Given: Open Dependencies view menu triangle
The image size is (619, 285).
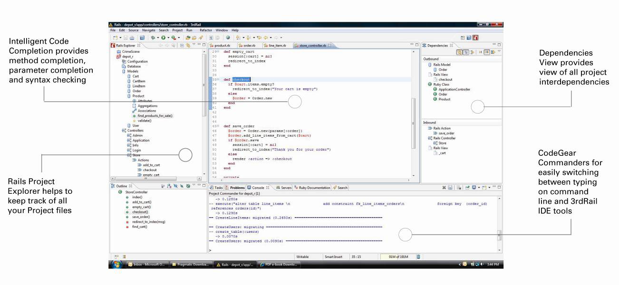Looking at the screenshot, I should click(499, 51).
